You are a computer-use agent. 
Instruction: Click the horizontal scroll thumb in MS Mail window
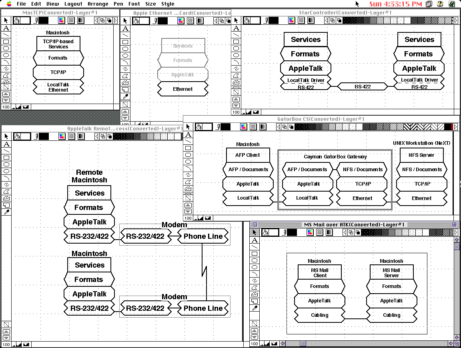point(303,343)
